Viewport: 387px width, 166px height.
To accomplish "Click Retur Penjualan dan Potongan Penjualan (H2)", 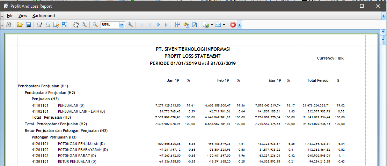I will [66, 131].
